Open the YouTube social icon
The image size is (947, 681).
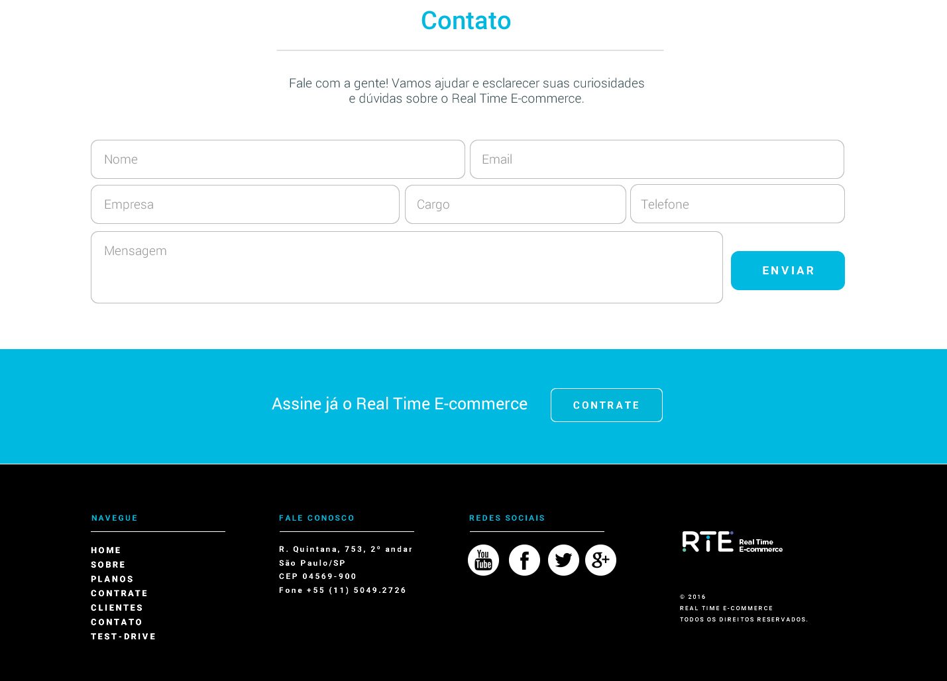(483, 560)
